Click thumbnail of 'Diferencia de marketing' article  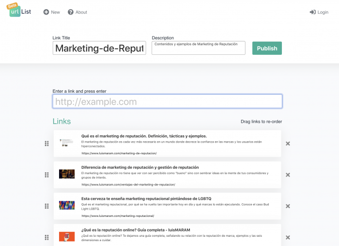[x=67, y=174]
